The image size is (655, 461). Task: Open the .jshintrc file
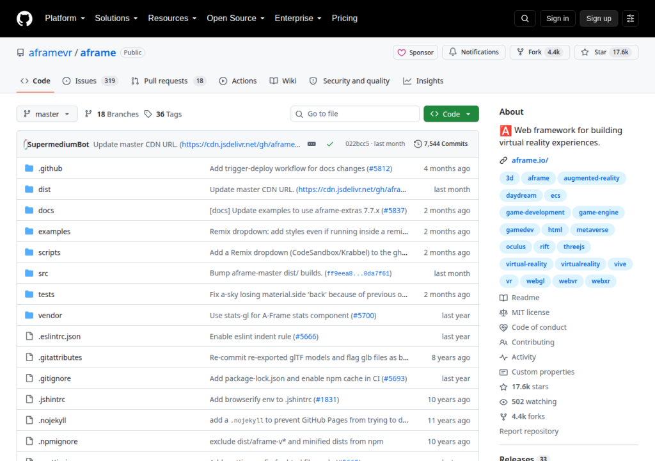52,399
